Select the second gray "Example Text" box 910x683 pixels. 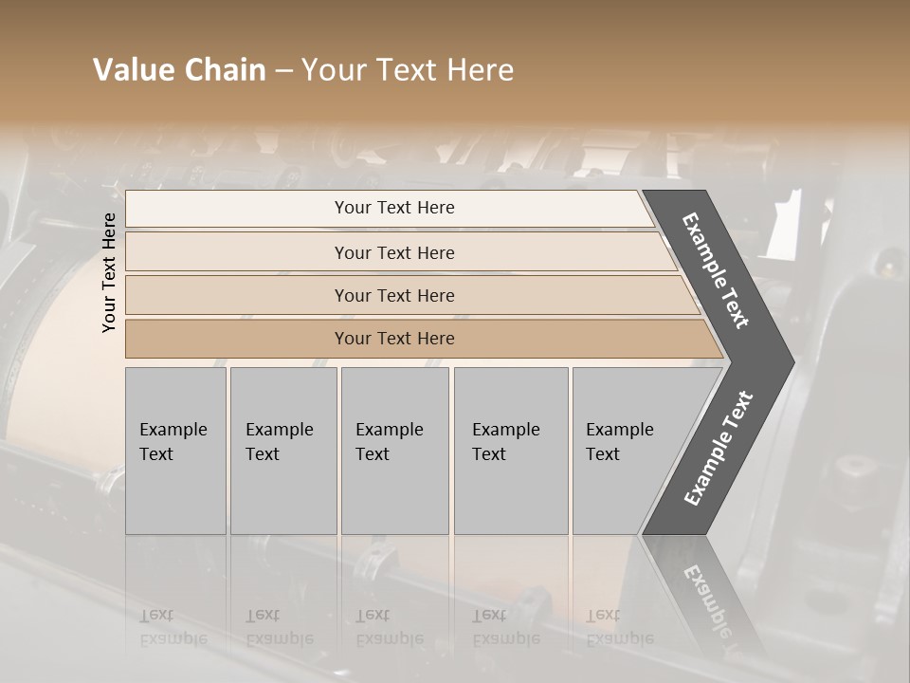pos(282,451)
